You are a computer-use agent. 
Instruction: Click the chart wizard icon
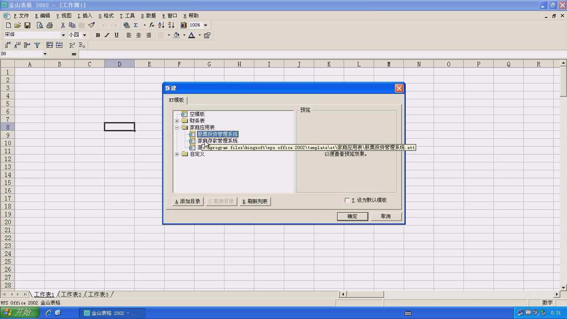[x=183, y=25]
